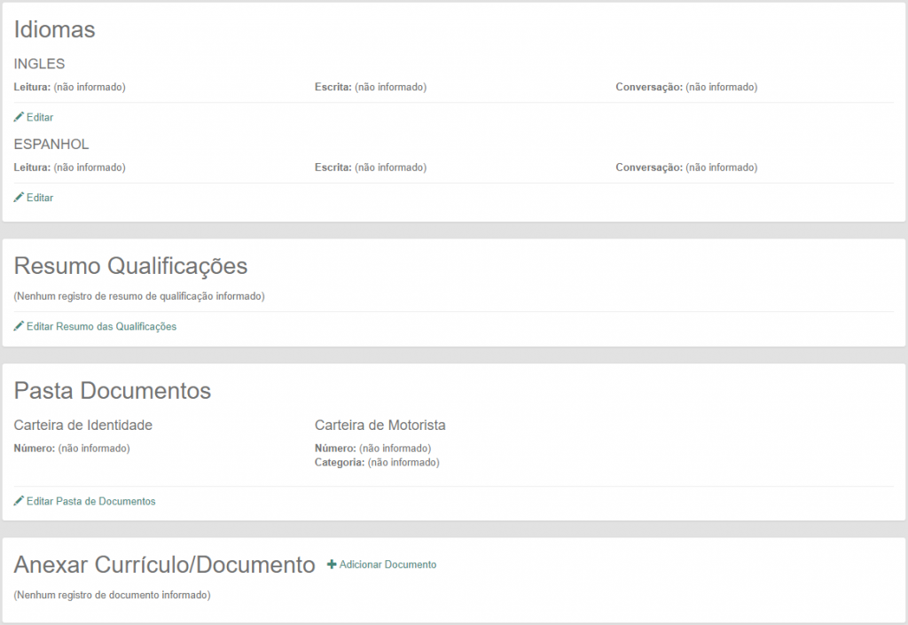Click pencil icon beside Editar Resumo das Qualificações
Screen dimensions: 908x625
[x=19, y=326]
